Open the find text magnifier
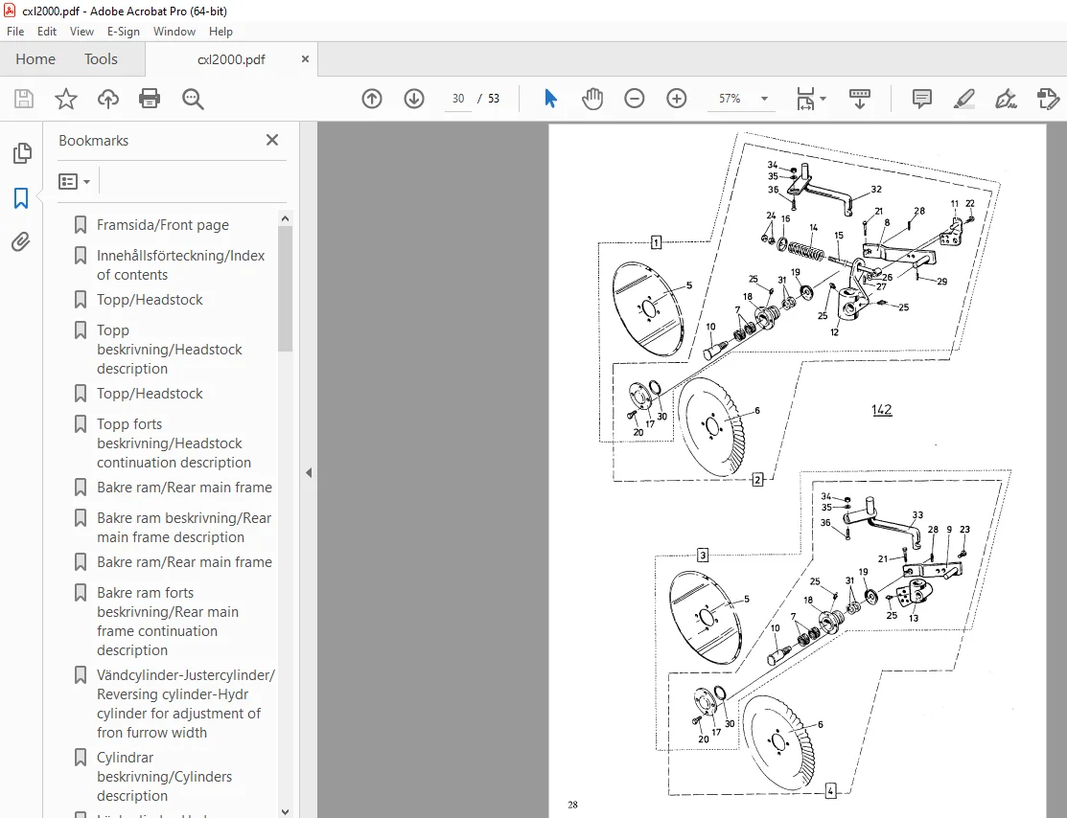1067x818 pixels. click(193, 99)
